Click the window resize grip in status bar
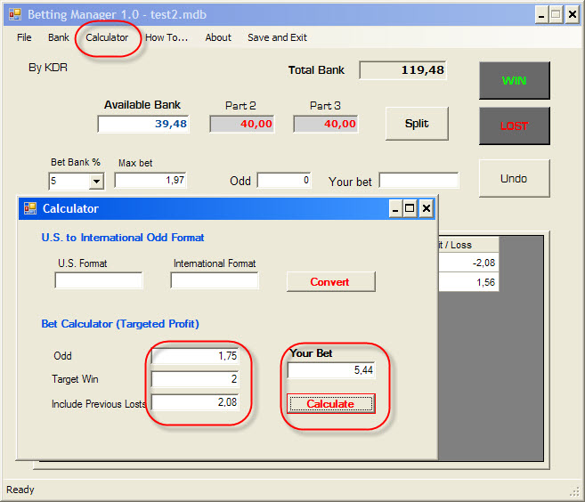The height and width of the screenshot is (502, 585). (x=574, y=491)
